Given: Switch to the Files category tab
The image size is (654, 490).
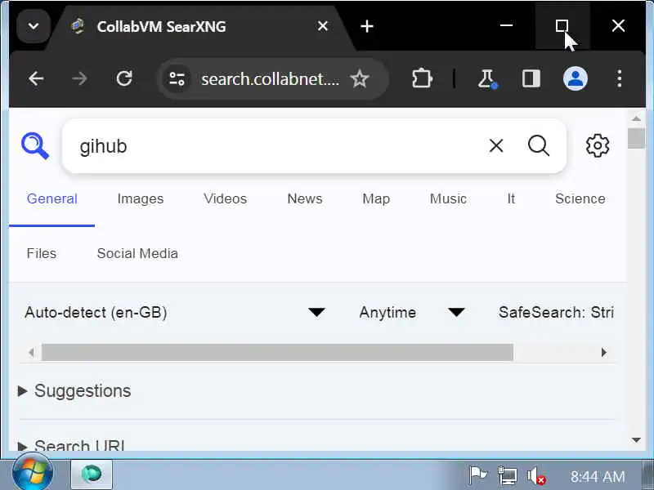Looking at the screenshot, I should (42, 253).
